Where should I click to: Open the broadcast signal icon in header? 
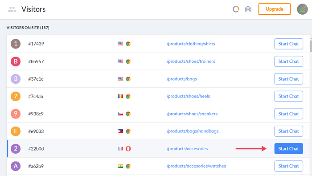click(x=248, y=9)
